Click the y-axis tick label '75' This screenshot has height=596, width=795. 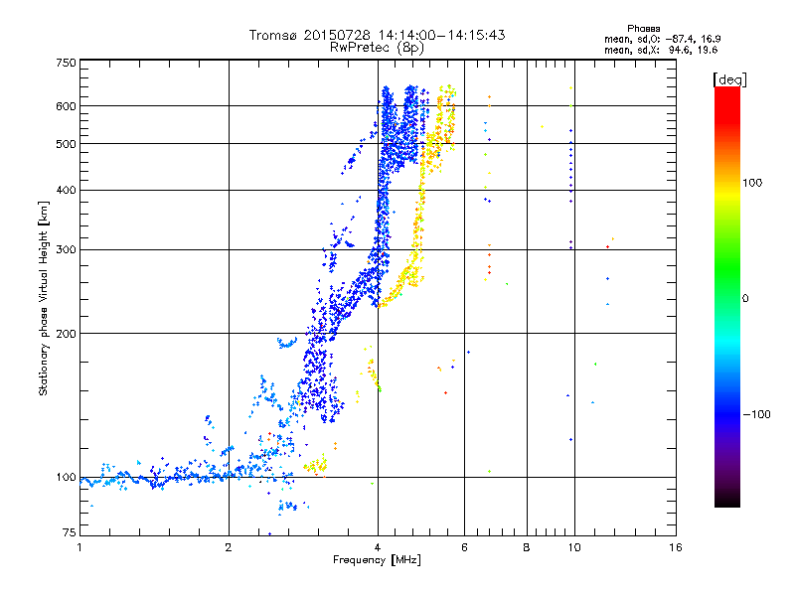(70, 532)
